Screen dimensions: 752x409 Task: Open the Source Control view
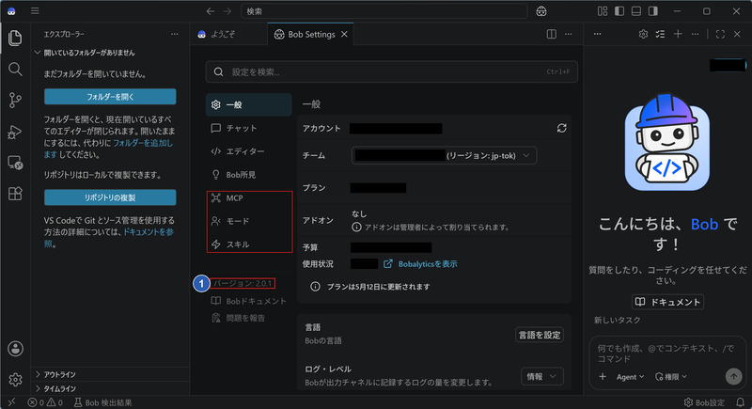coord(15,101)
